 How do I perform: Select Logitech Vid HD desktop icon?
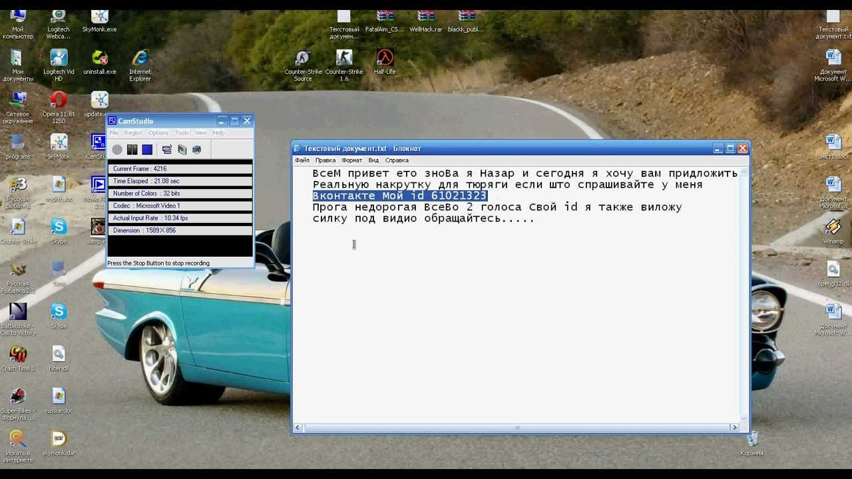[x=59, y=66]
